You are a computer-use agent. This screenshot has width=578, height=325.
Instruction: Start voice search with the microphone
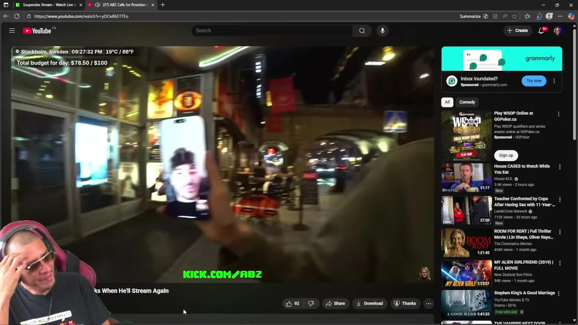point(382,31)
